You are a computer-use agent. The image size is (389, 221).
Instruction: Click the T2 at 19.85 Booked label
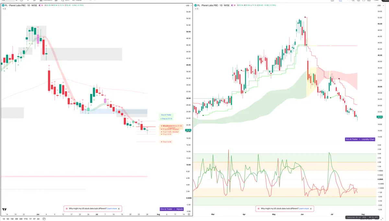point(170,132)
